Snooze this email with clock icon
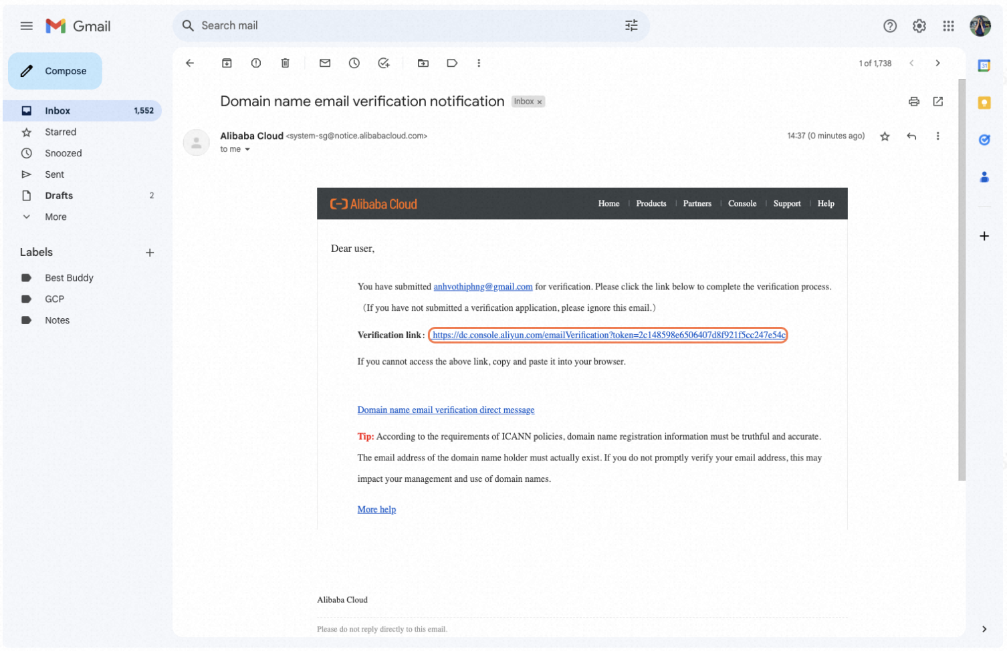 click(354, 63)
